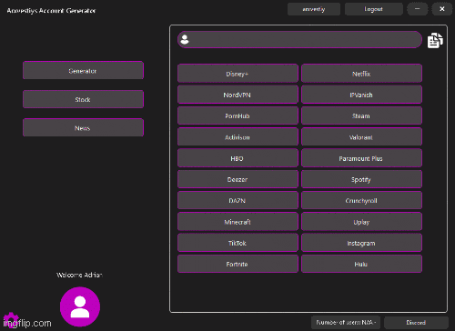Click the Adivison button
Screen dimensions: 455x331
pos(238,137)
